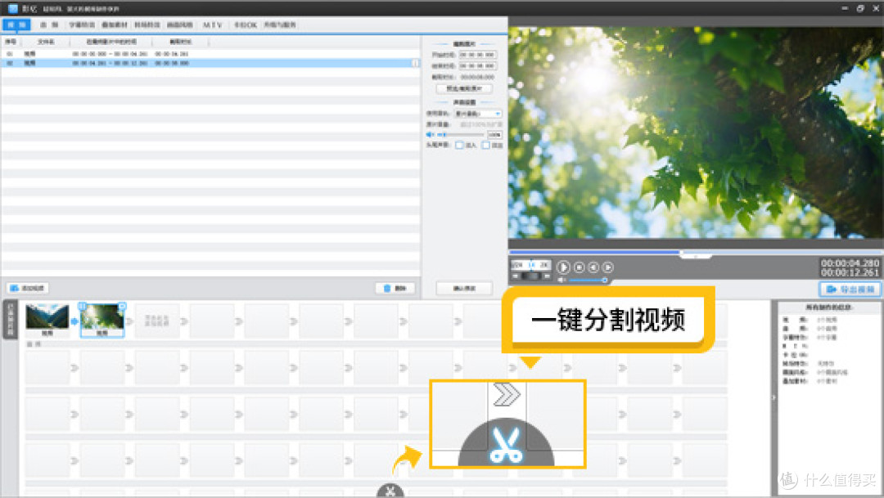884x498 pixels.
Task: Adjust the preview player volume slider
Action: (x=588, y=280)
